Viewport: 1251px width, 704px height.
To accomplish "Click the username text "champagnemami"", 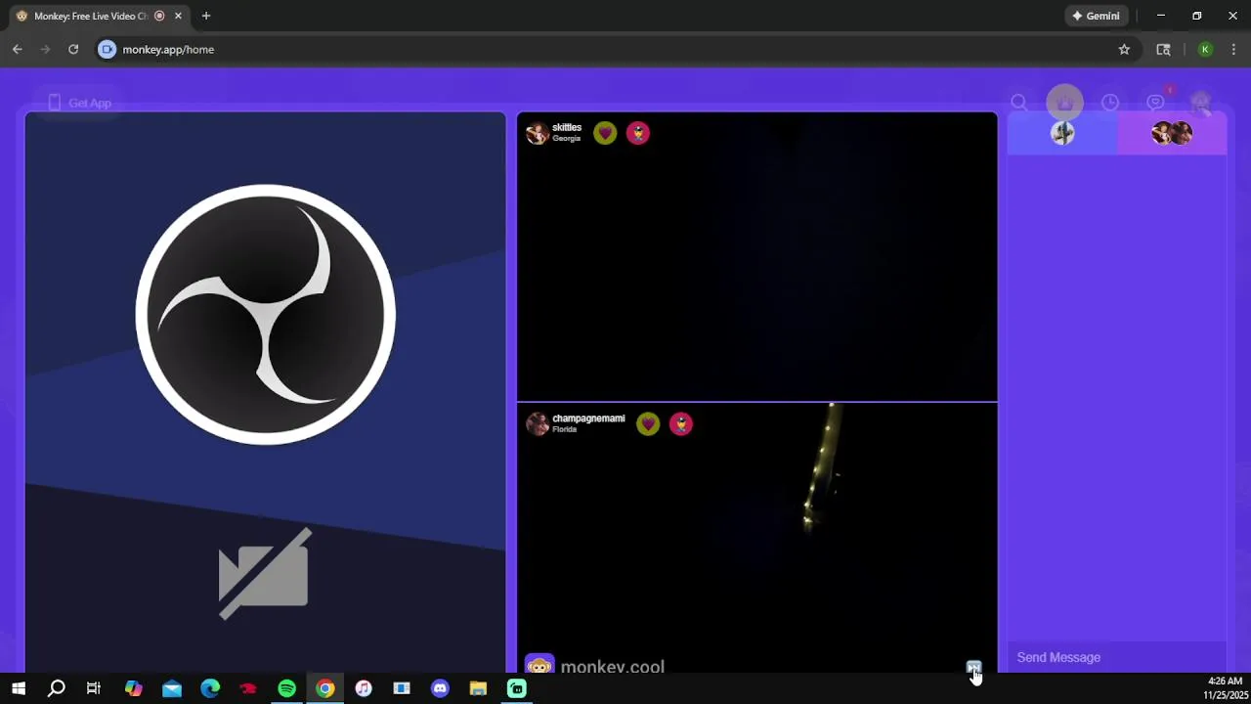I will (x=588, y=418).
